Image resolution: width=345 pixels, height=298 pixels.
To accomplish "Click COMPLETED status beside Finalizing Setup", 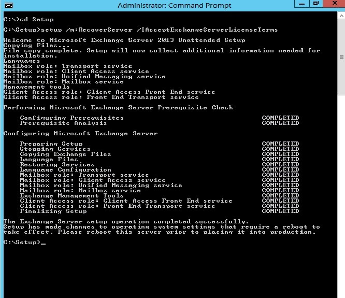I will pos(281,211).
